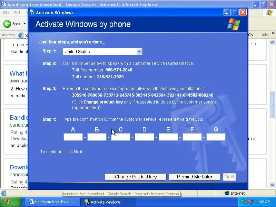Open the Back button history dropdown
276x207 pixels.
click(x=24, y=24)
